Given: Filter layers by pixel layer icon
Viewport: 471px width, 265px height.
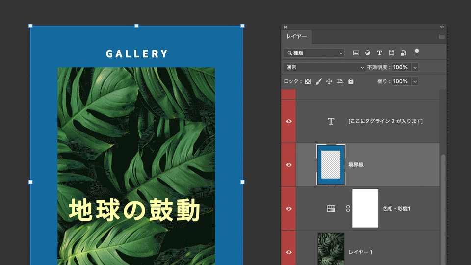Looking at the screenshot, I should 356,53.
